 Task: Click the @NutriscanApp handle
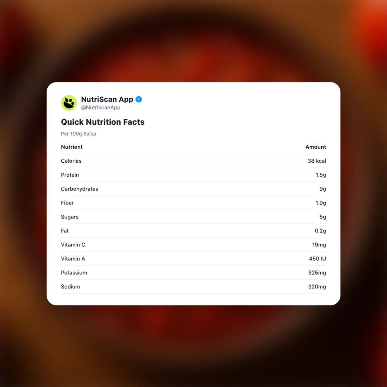(x=101, y=107)
